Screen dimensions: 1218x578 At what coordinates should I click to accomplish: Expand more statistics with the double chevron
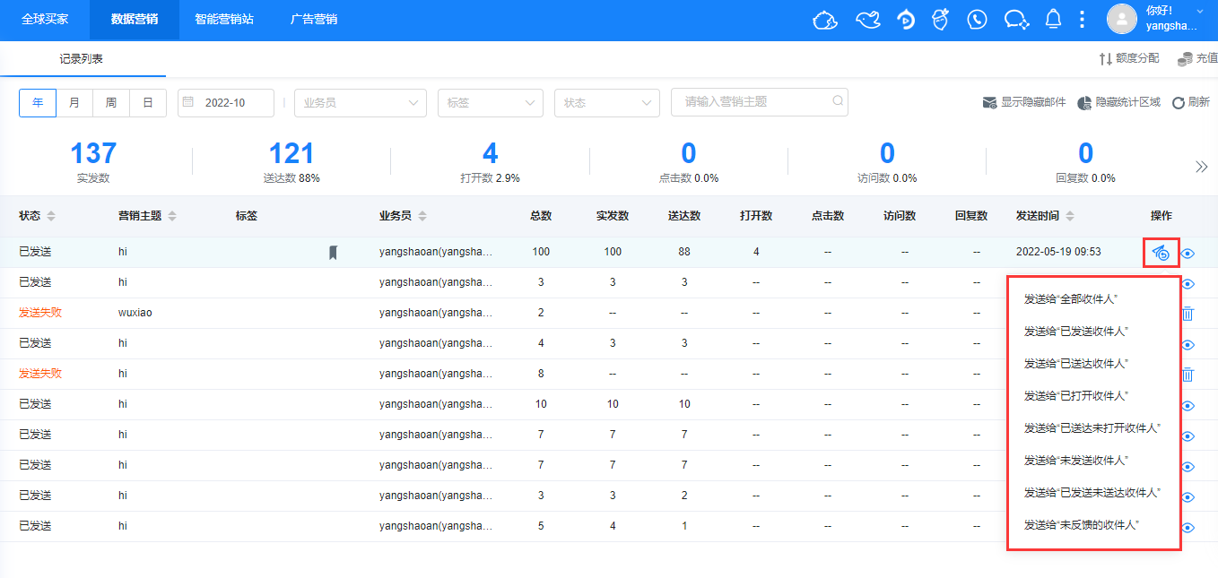(x=1201, y=167)
